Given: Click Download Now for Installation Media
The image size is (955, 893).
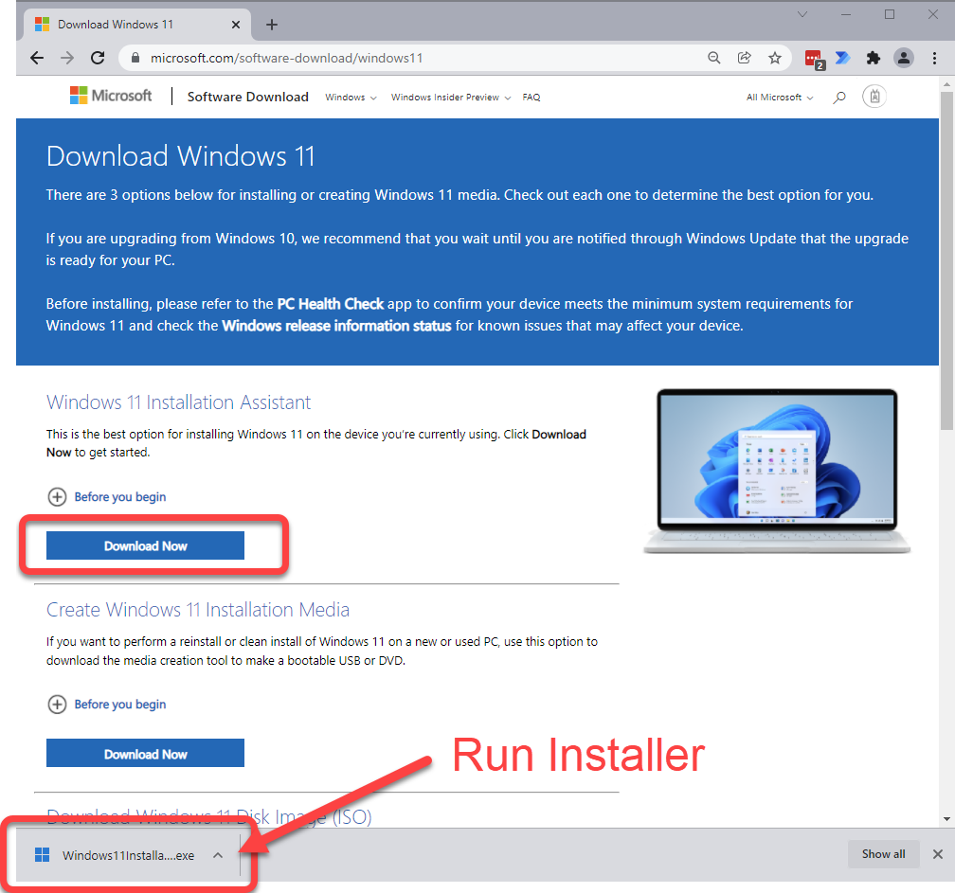Looking at the screenshot, I should coord(145,753).
